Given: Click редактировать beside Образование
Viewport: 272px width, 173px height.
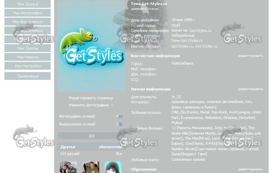Looking at the screenshot, I should tap(250, 169).
